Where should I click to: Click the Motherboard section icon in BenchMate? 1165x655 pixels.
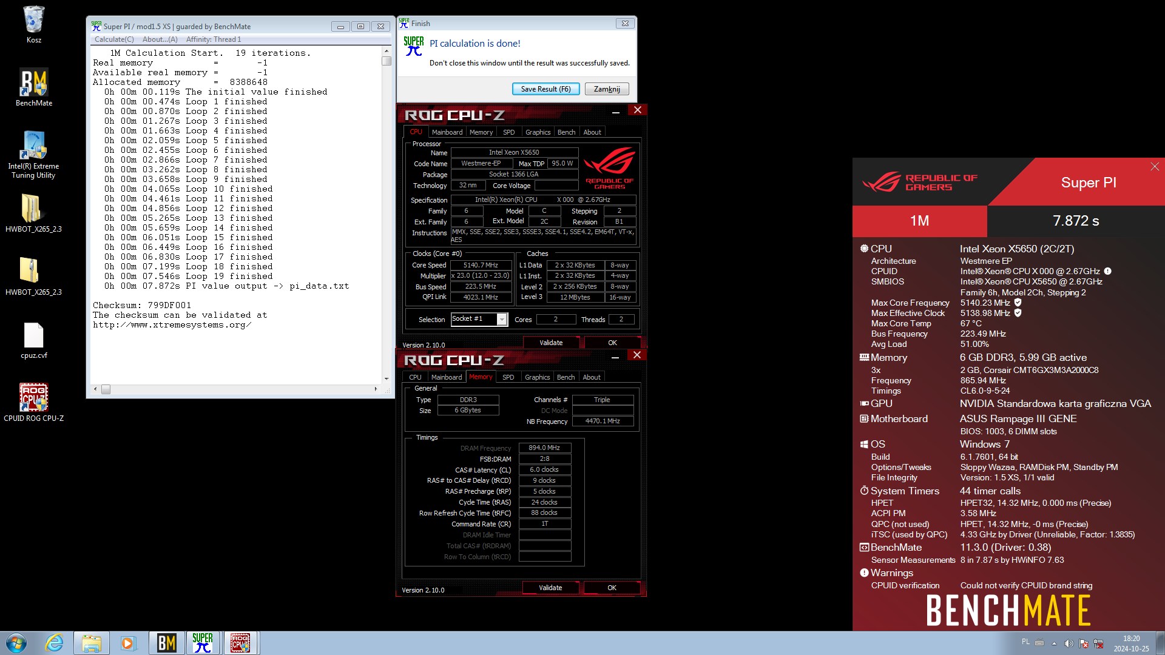[x=864, y=418]
